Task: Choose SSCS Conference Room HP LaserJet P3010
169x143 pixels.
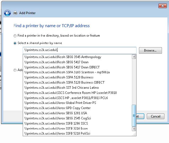Action: click(x=70, y=93)
